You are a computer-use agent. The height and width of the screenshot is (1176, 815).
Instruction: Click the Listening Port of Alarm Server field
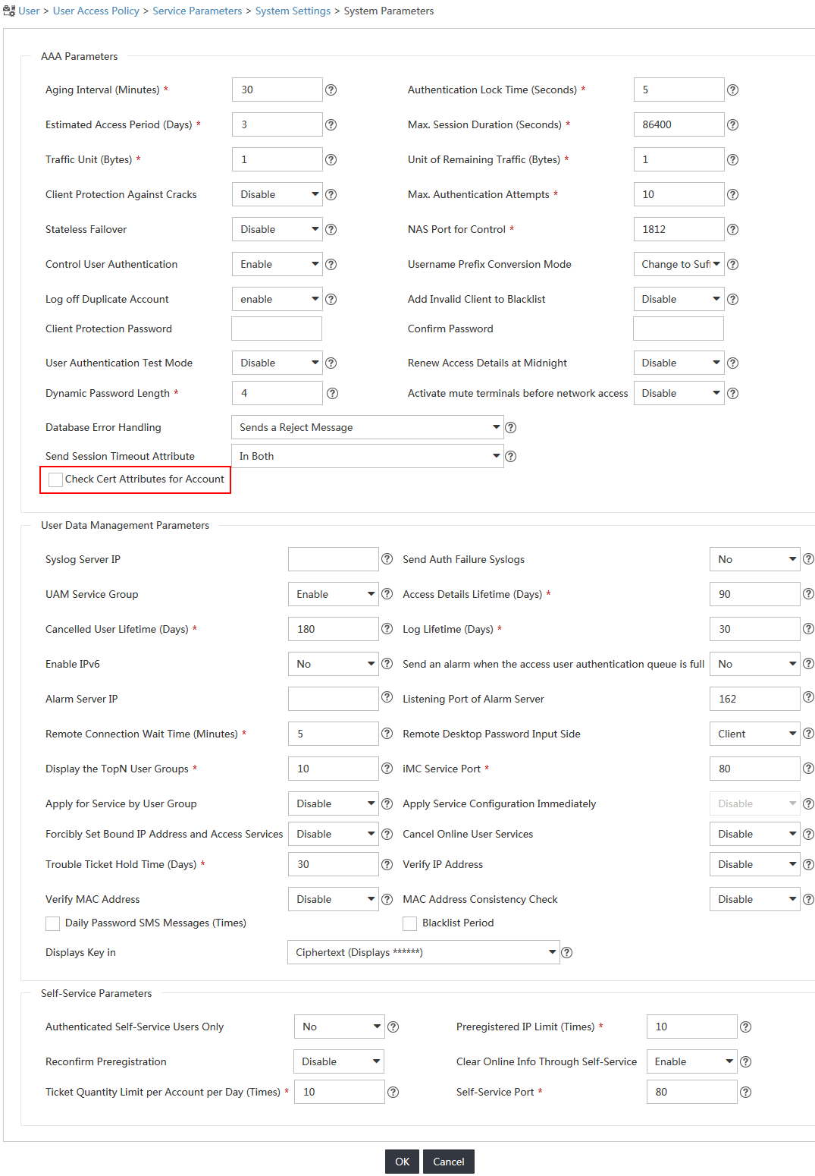click(x=754, y=699)
